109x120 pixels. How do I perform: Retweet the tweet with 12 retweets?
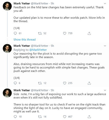pyautogui.click(x=40, y=83)
